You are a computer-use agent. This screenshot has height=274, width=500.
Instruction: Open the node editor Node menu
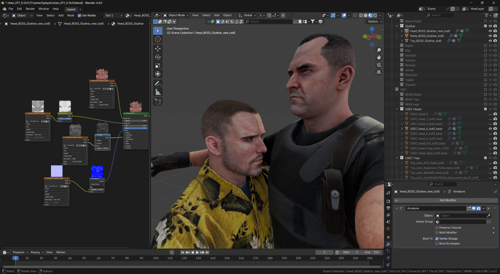71,15
